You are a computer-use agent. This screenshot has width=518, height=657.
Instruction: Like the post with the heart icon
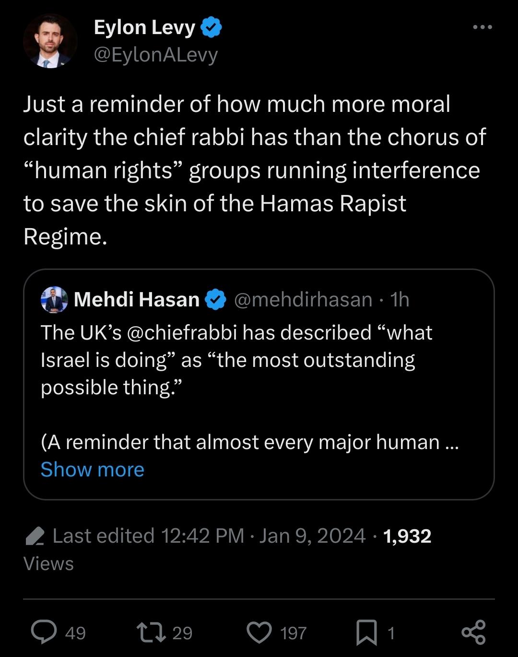point(259,632)
